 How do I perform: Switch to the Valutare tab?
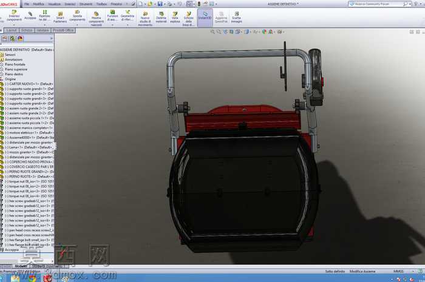tap(42, 30)
